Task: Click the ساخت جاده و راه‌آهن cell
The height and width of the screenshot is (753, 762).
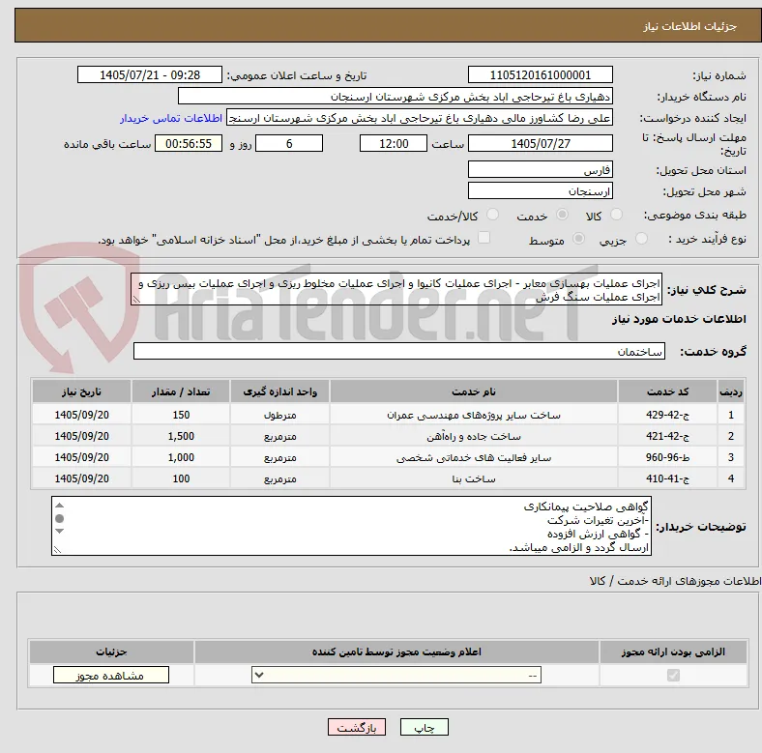Action: tap(474, 436)
